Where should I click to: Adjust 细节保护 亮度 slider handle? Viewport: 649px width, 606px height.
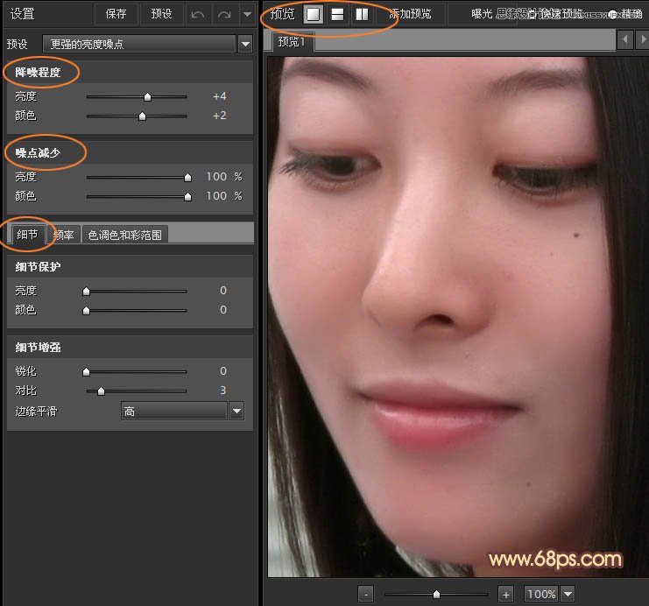(86, 291)
